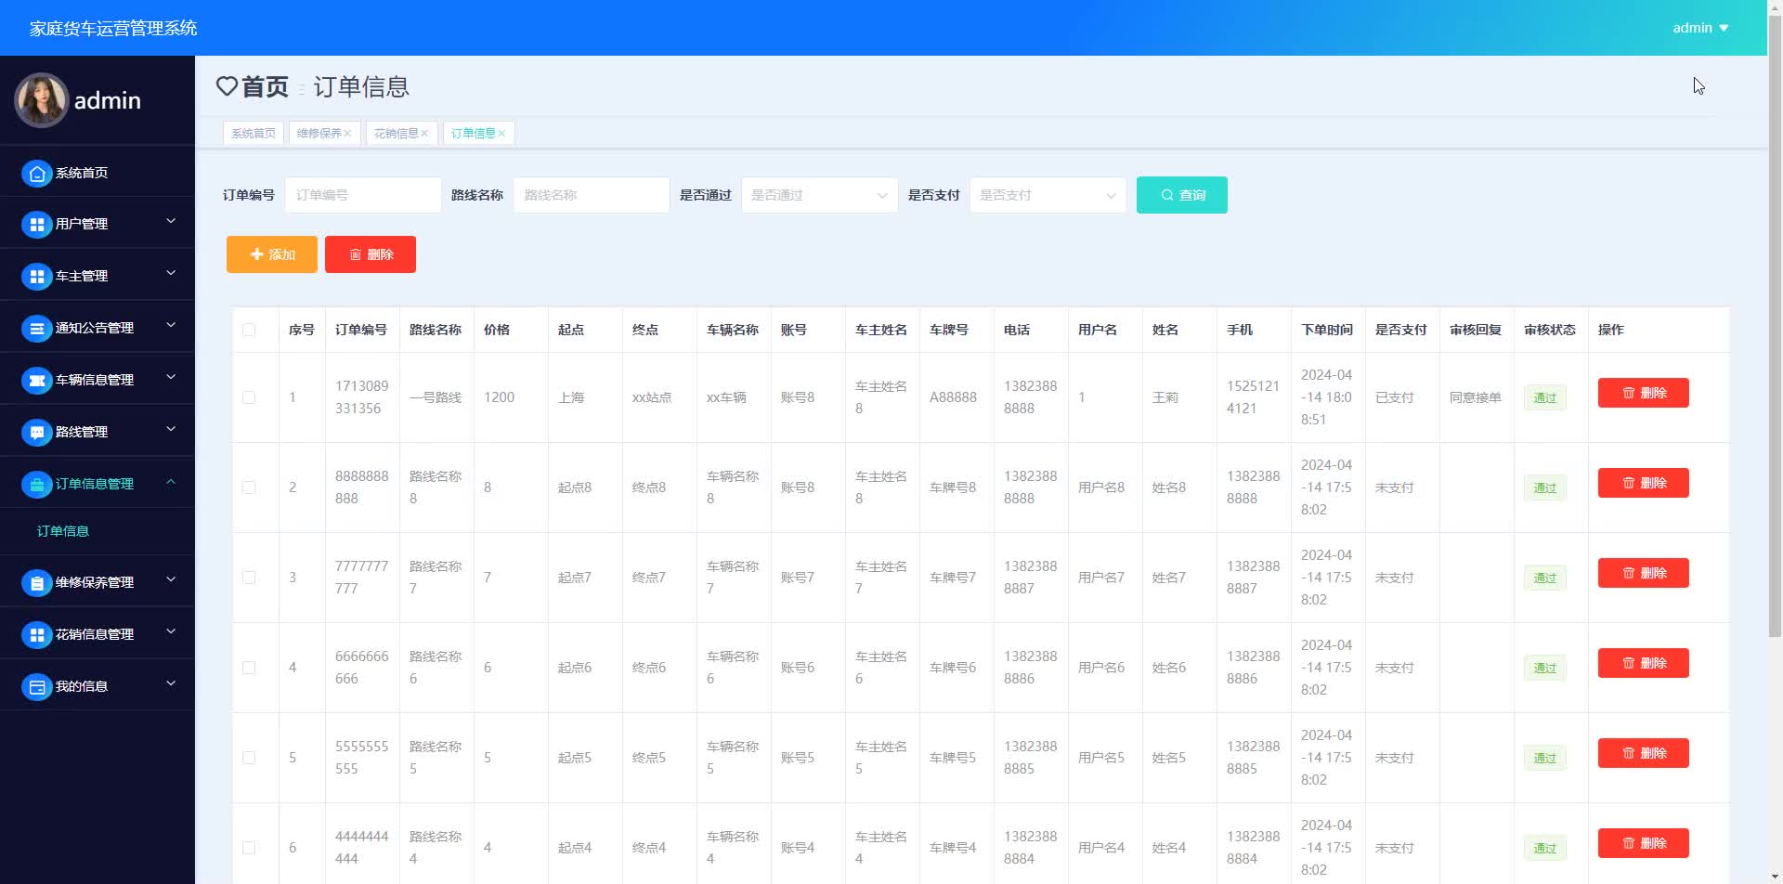1783x884 pixels.
Task: Switch to the 系统首页 tab
Action: pos(254,134)
